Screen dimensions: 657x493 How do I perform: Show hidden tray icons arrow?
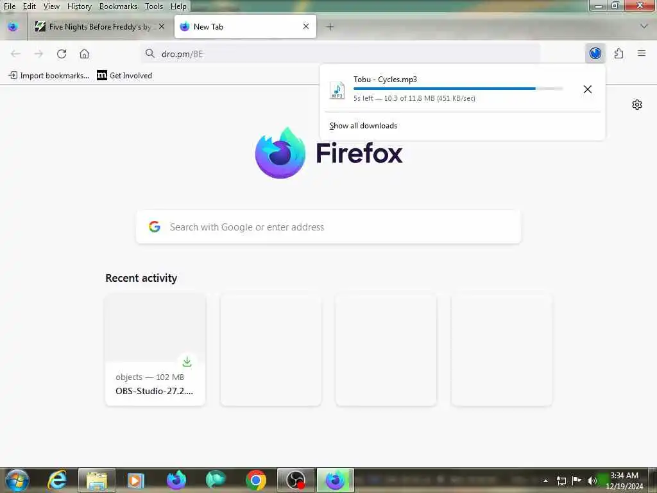click(x=545, y=481)
